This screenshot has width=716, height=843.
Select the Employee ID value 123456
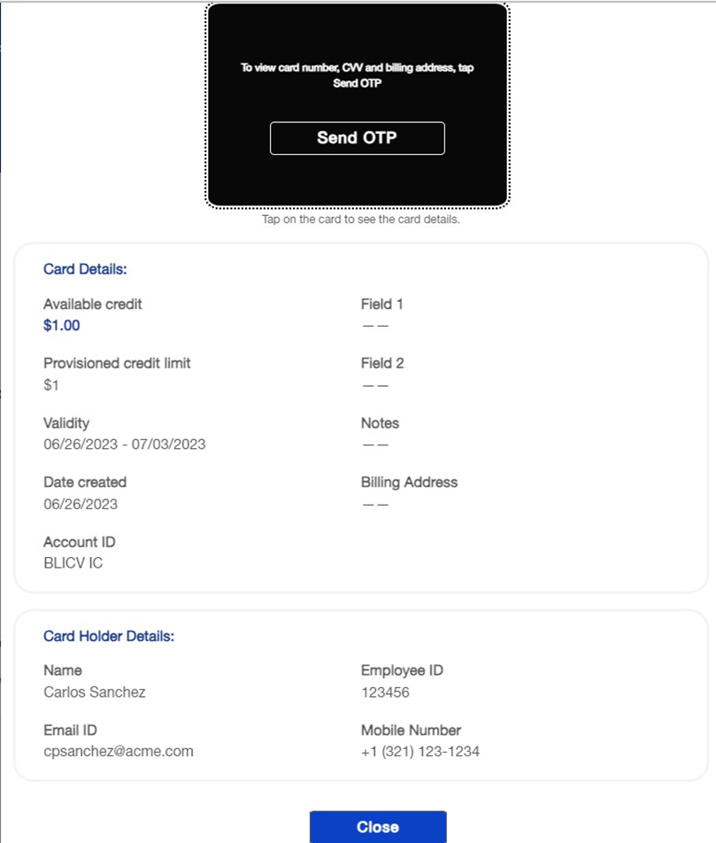click(x=385, y=692)
